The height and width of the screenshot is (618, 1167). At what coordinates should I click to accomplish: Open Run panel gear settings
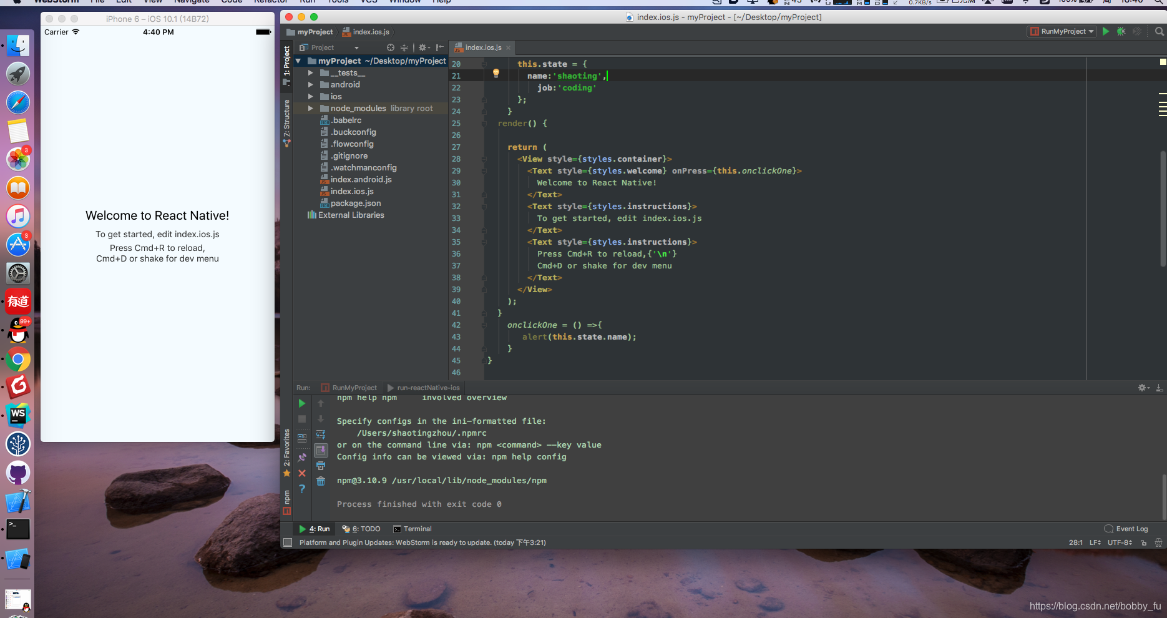pos(1143,388)
